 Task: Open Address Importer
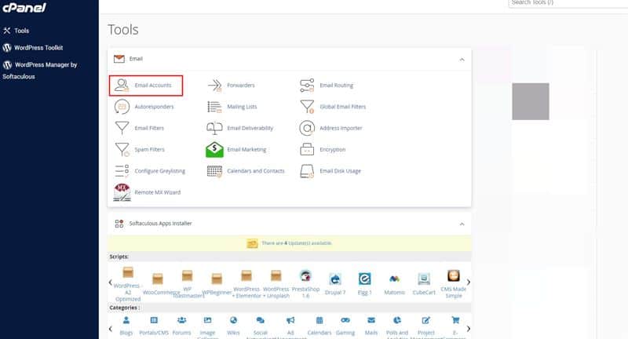330,128
